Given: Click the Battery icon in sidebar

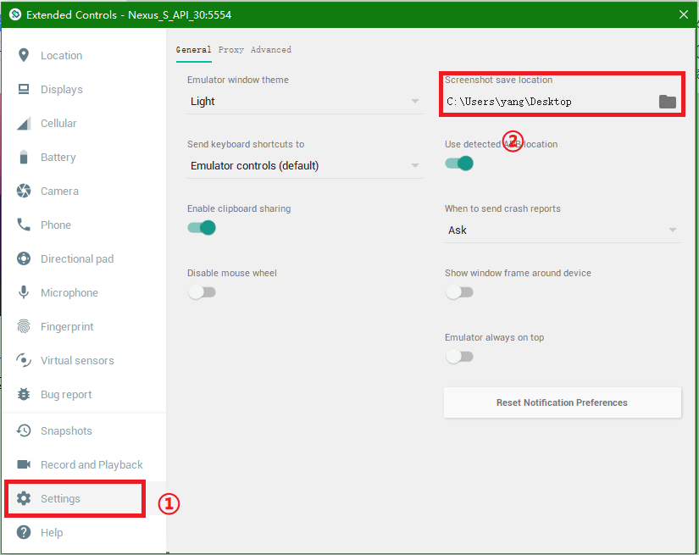Looking at the screenshot, I should pyautogui.click(x=24, y=157).
